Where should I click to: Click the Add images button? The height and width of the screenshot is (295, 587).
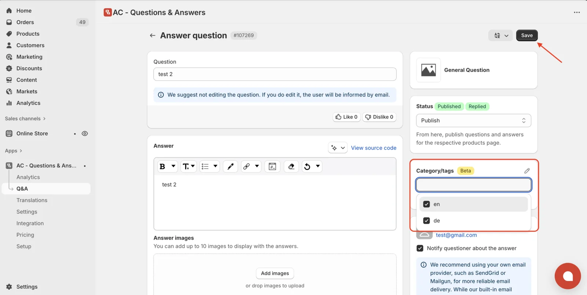275,273
